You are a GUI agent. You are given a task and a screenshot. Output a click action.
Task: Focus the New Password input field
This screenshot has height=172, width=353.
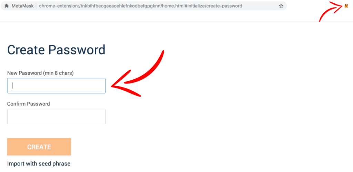coord(56,86)
